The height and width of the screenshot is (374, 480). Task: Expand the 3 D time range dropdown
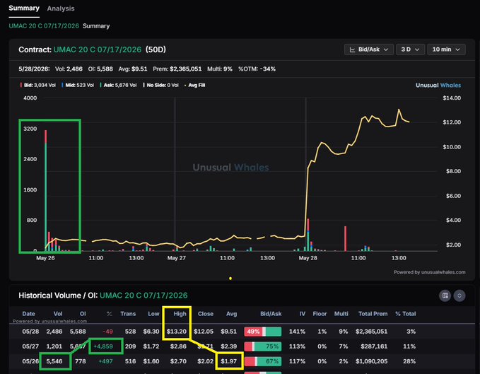click(410, 49)
